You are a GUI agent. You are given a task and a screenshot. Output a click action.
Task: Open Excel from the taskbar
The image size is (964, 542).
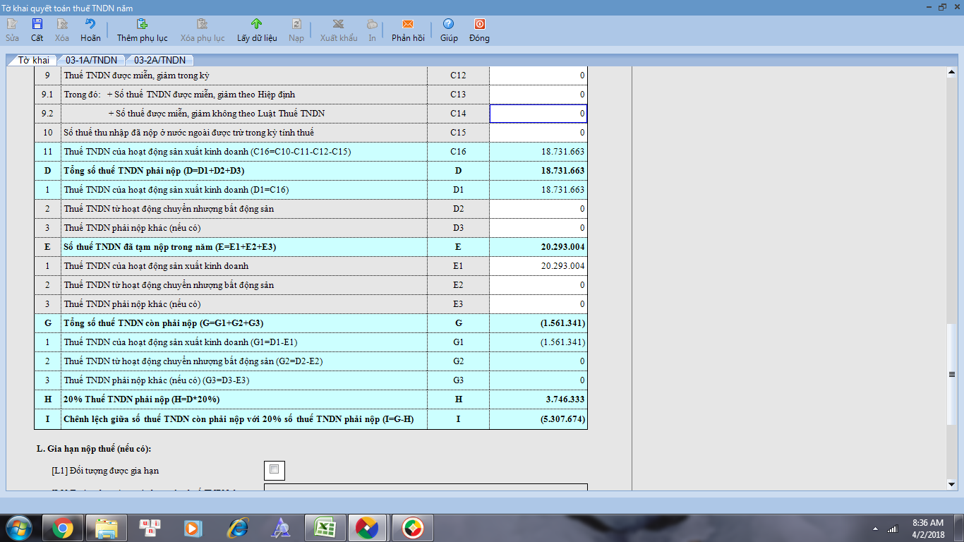(325, 527)
